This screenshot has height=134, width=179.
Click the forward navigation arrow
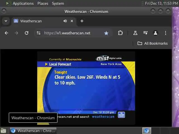point(16,33)
